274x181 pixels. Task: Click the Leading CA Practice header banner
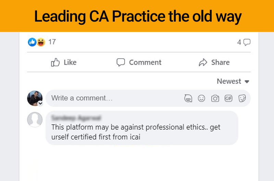(x=137, y=16)
